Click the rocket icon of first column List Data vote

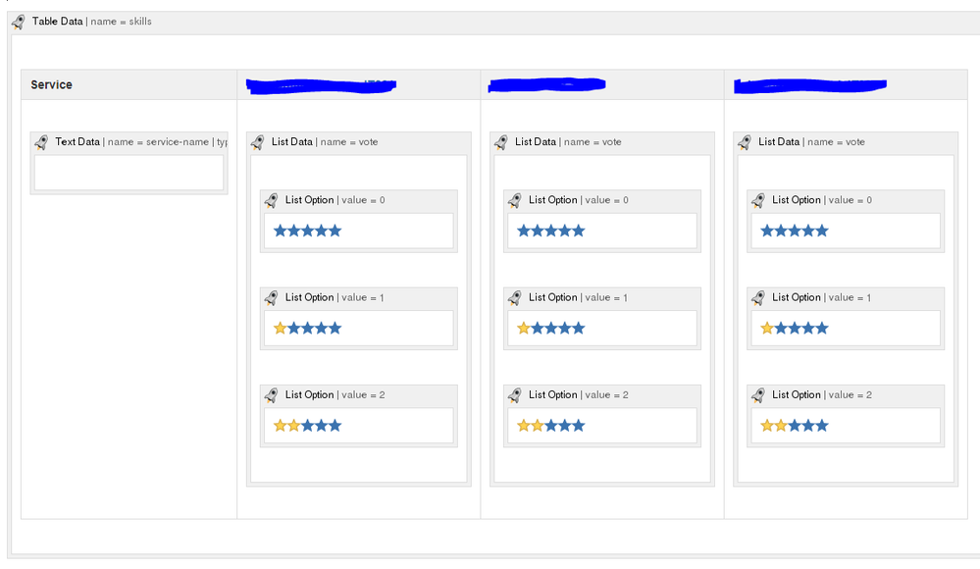click(x=257, y=142)
